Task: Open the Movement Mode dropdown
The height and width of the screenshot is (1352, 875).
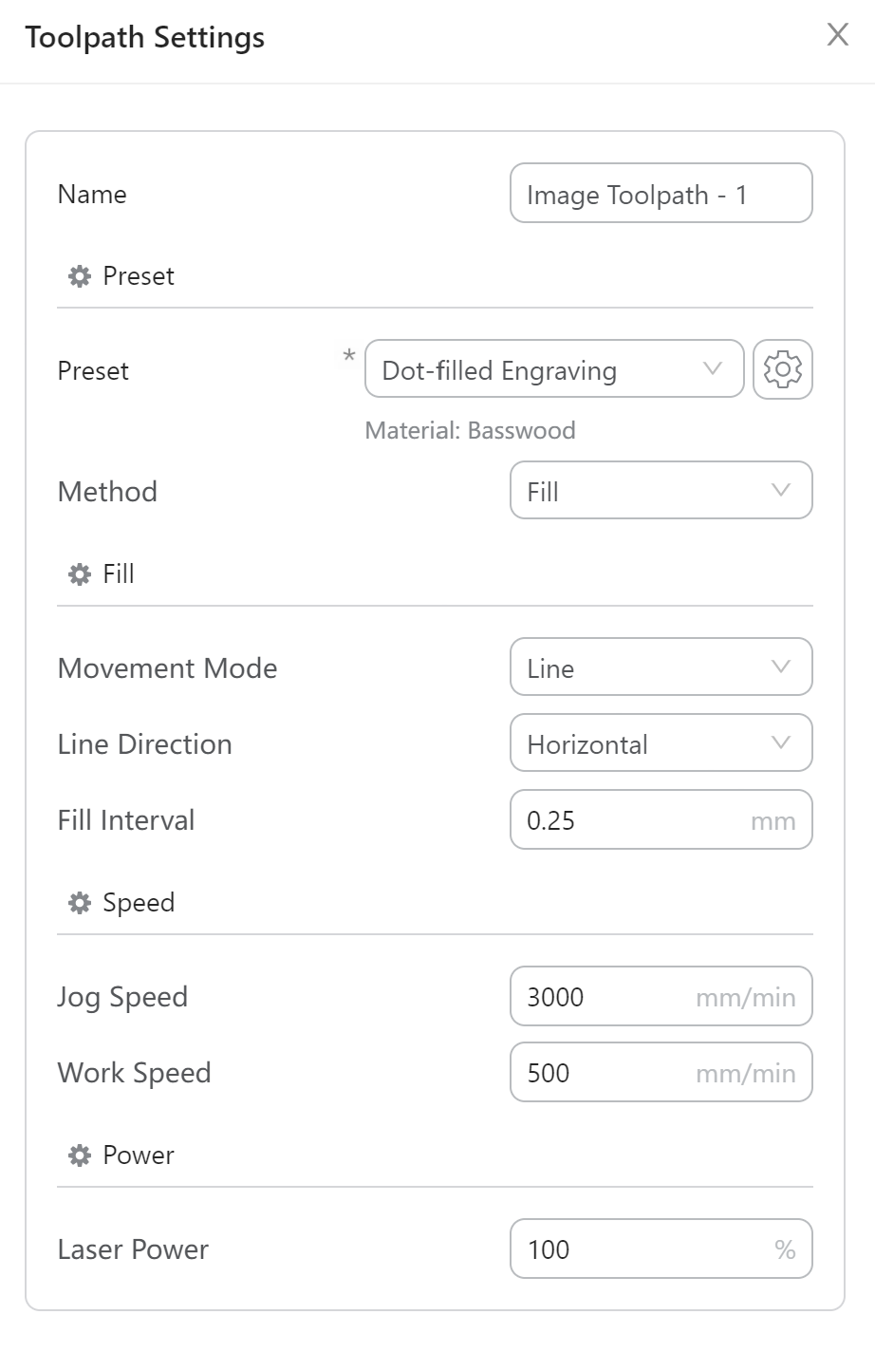Action: pos(661,667)
